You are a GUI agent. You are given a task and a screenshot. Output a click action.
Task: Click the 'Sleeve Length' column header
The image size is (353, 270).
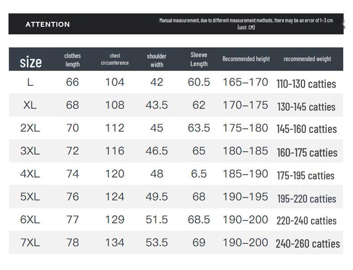point(199,59)
